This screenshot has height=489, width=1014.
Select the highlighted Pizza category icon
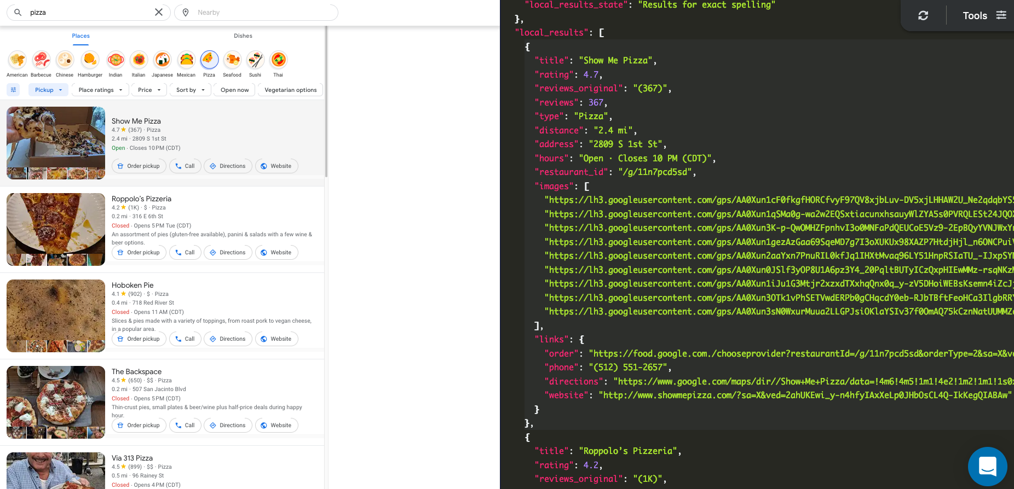[209, 60]
